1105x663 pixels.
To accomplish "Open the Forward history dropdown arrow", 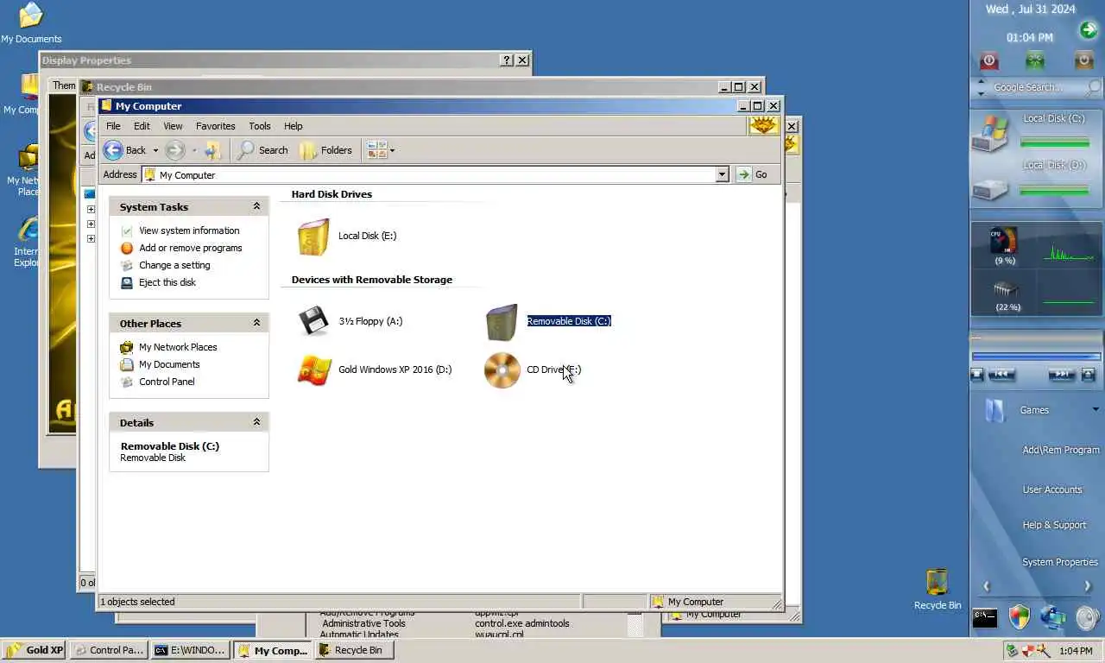I will pyautogui.click(x=193, y=150).
